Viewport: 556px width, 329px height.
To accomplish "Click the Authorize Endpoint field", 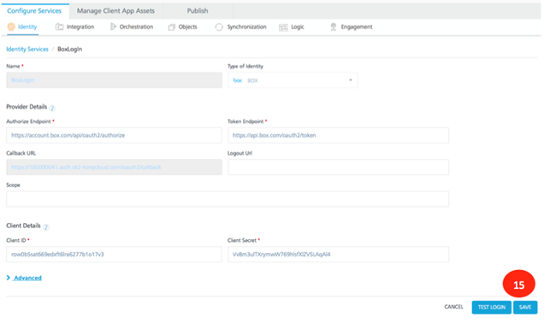I will pos(114,135).
